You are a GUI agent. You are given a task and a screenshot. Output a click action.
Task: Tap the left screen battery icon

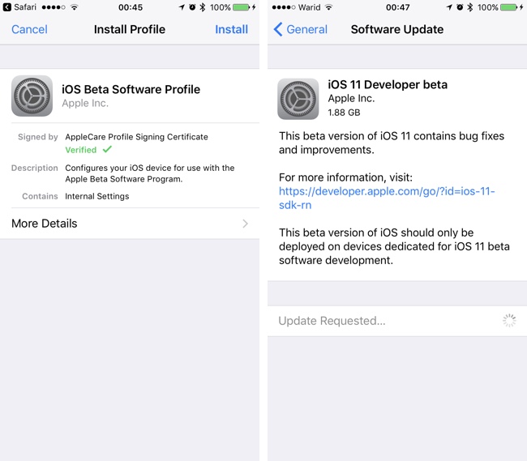click(x=242, y=7)
